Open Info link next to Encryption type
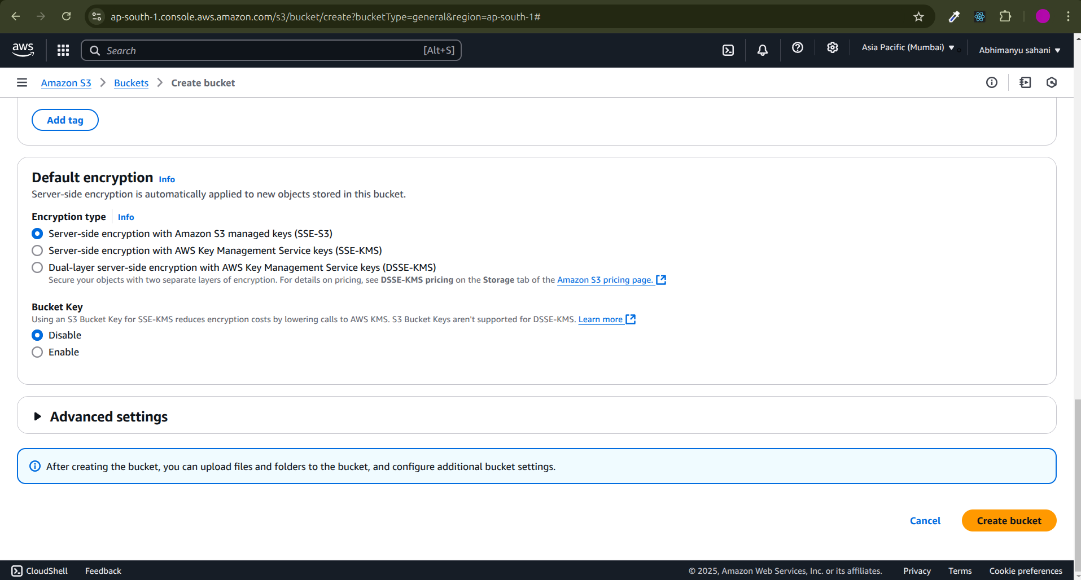This screenshot has width=1081, height=580. click(x=126, y=217)
